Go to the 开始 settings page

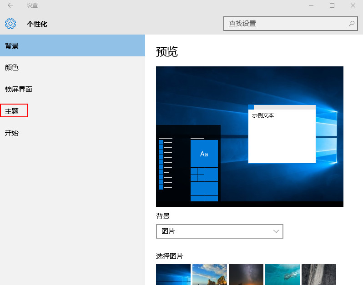[12, 133]
